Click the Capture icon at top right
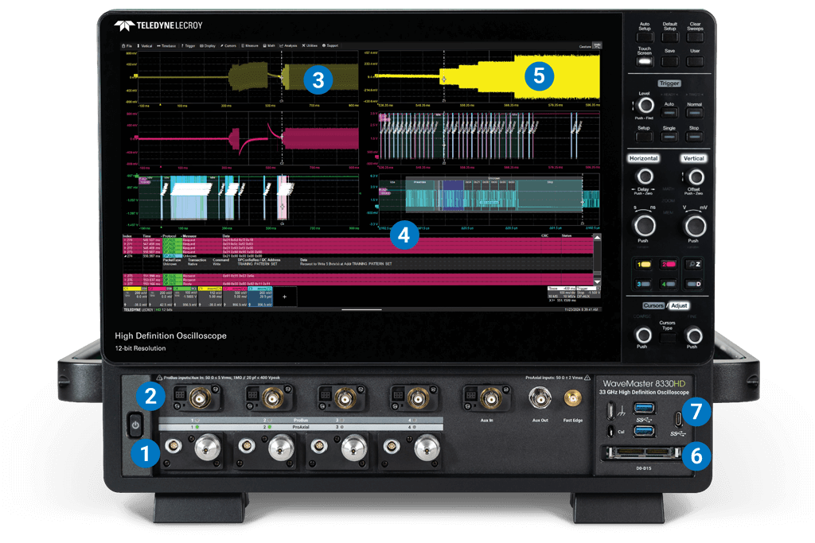 tap(595, 45)
